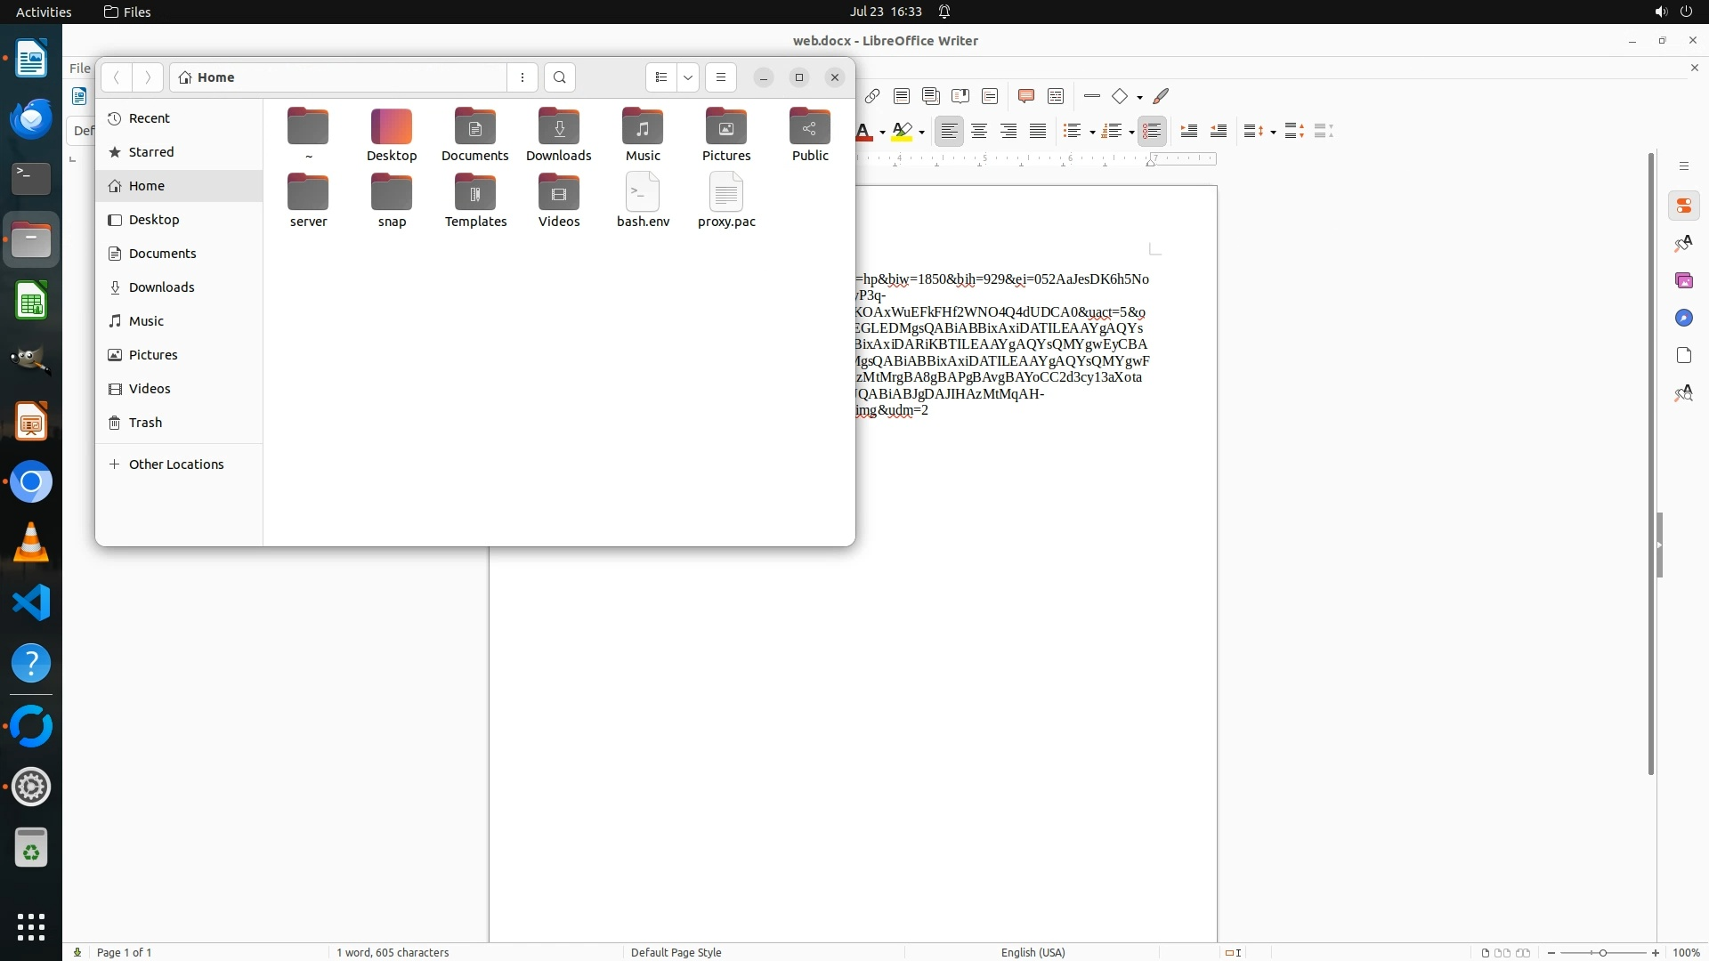Select Downloads in the Files sidebar
The width and height of the screenshot is (1709, 961).
(x=161, y=287)
